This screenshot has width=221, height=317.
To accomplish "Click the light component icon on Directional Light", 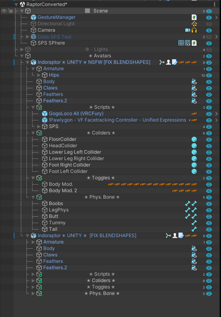I will pyautogui.click(x=194, y=24).
